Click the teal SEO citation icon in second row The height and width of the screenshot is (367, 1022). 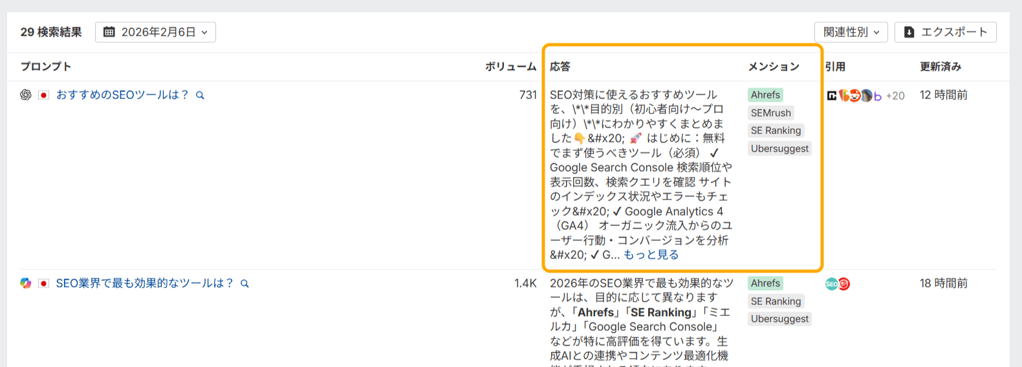tap(831, 284)
